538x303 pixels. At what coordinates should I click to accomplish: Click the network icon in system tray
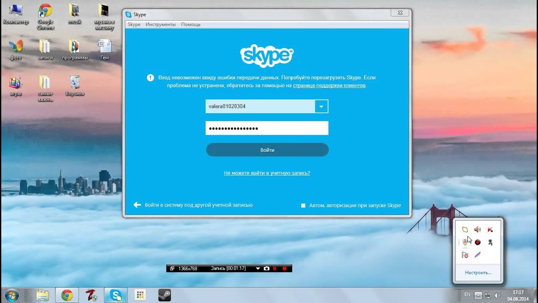click(x=488, y=295)
